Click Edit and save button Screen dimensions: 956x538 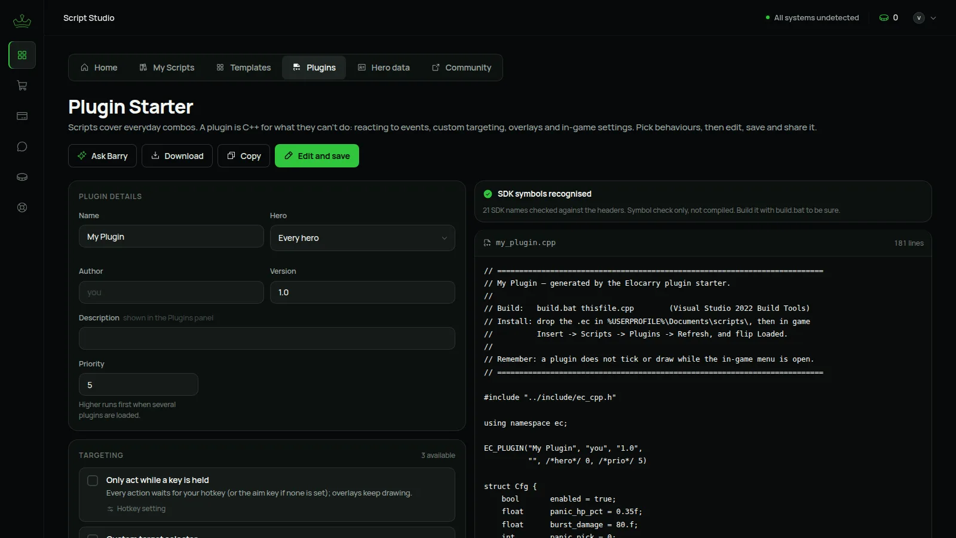pos(317,156)
